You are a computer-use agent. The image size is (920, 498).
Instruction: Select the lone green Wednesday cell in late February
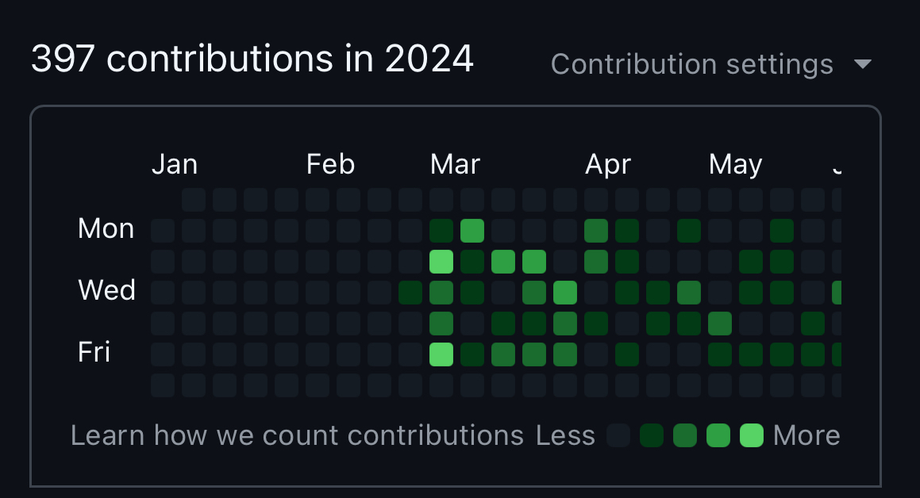tap(410, 293)
